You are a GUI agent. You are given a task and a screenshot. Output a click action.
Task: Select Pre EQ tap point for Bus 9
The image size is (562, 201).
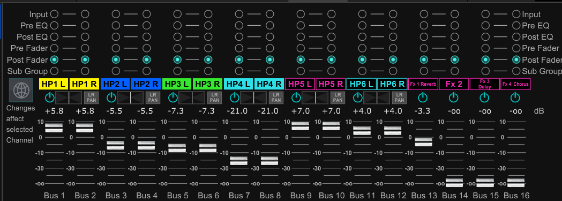(x=301, y=25)
